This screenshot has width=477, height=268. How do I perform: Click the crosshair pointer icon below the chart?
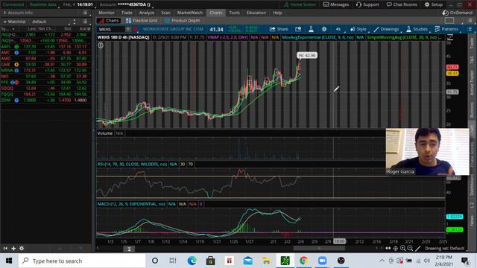396,248
